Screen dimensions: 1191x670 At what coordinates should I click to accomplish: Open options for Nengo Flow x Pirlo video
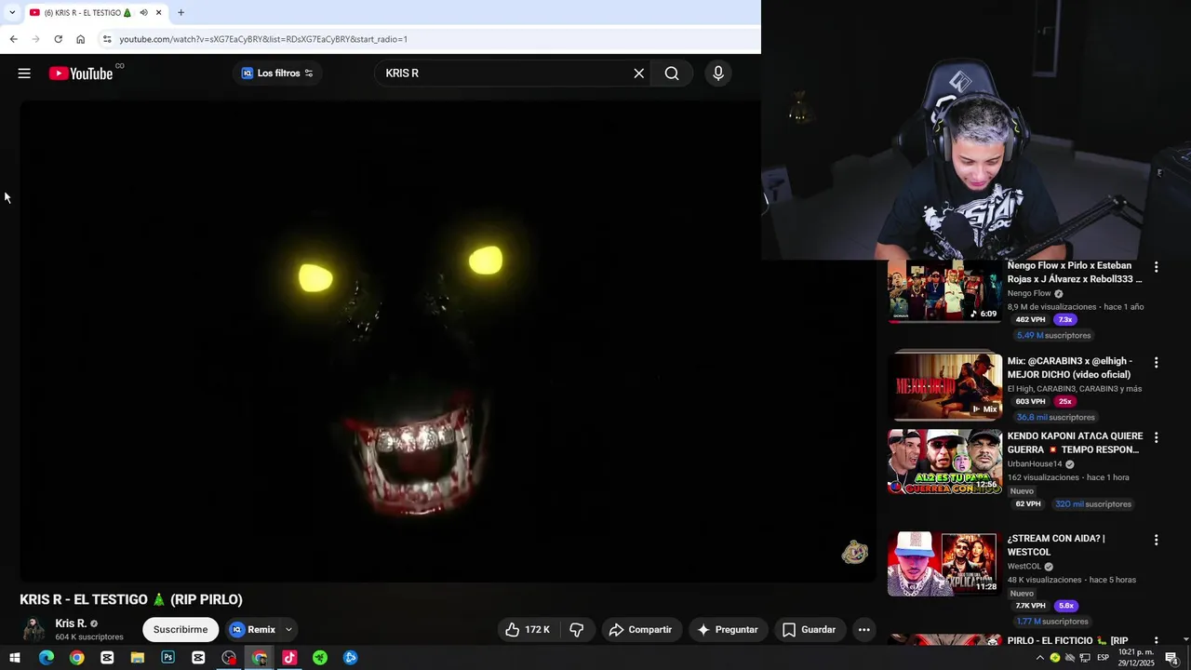pyautogui.click(x=1156, y=267)
